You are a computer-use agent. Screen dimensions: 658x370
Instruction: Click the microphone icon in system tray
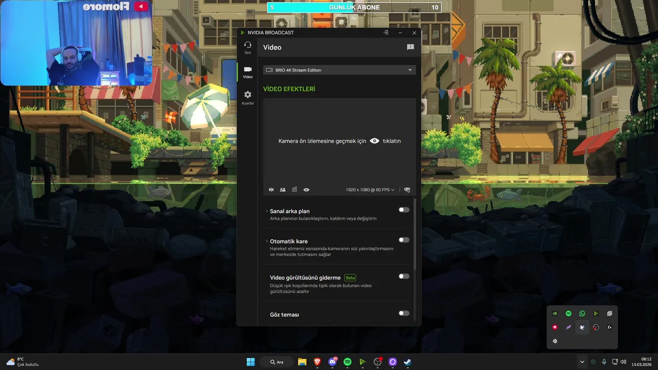(604, 362)
